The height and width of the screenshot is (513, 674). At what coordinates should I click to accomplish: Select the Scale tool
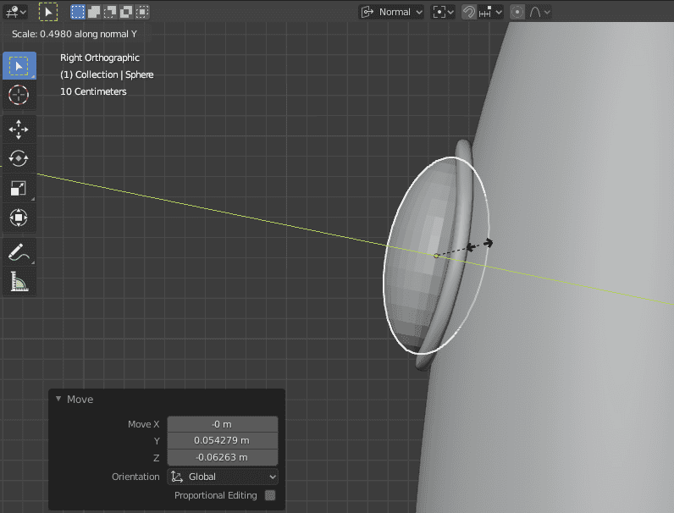pos(19,188)
